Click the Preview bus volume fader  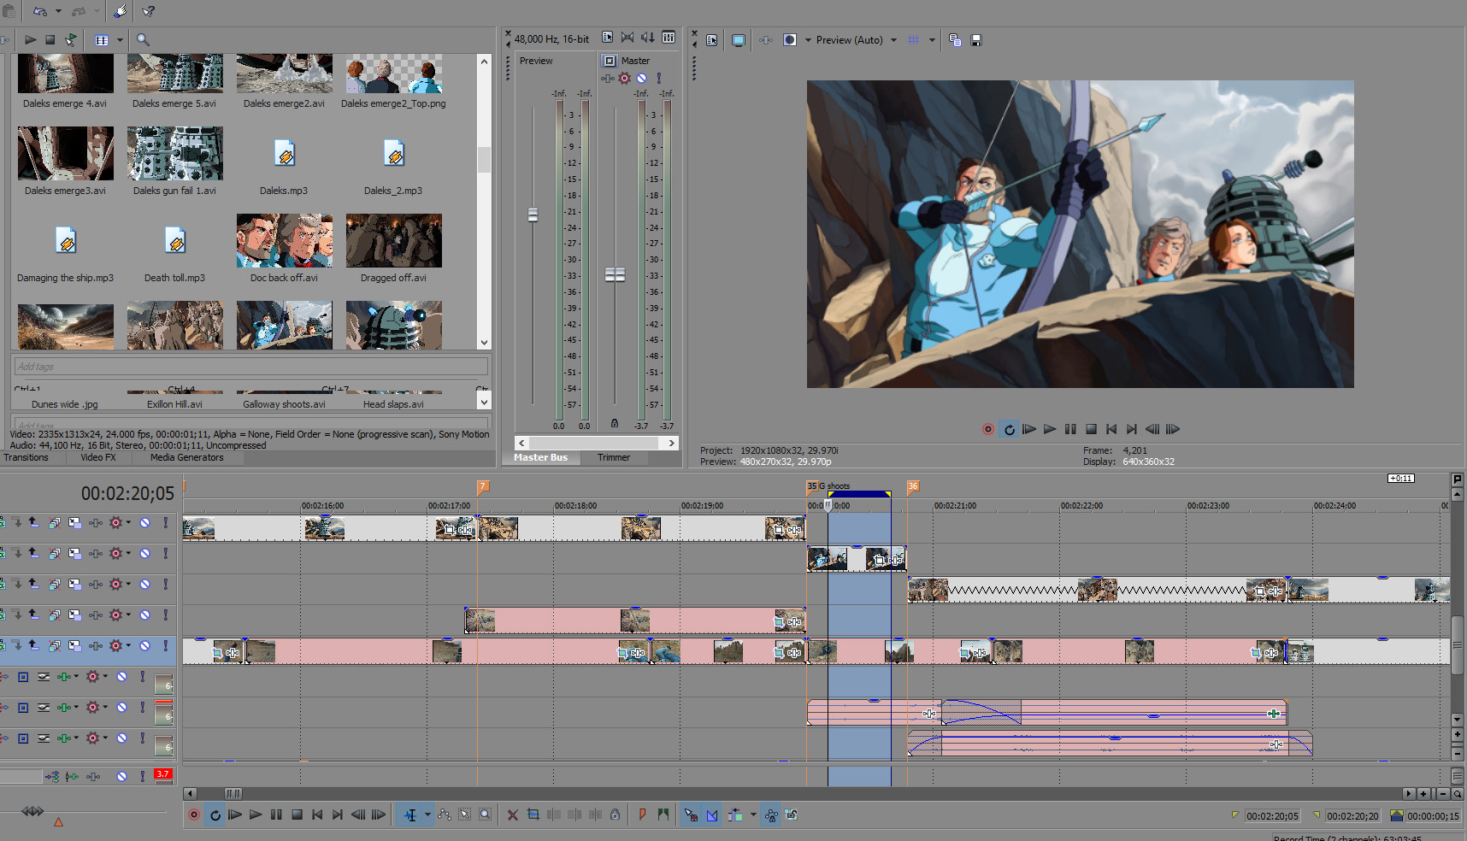[533, 215]
